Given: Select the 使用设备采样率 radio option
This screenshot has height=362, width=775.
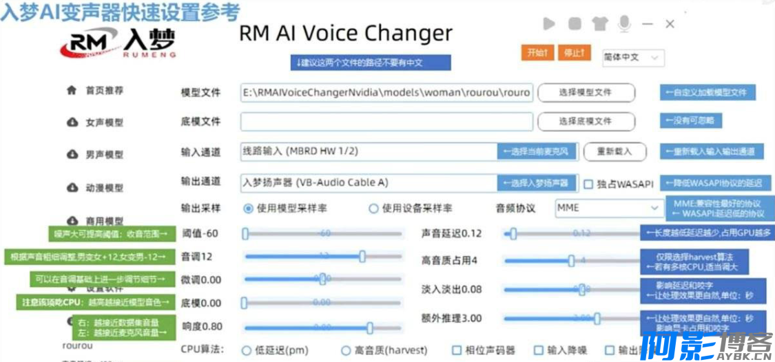Looking at the screenshot, I should 373,208.
